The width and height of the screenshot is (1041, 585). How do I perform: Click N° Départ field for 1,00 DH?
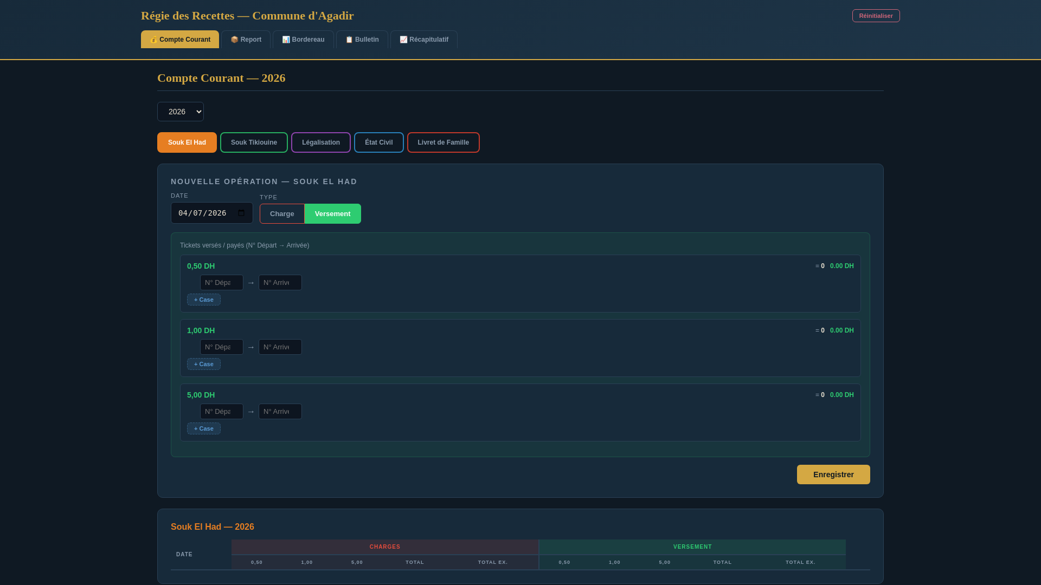pos(221,347)
